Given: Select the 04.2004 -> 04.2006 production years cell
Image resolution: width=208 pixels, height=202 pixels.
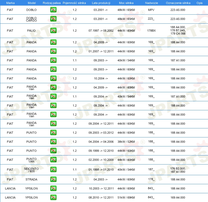Looking at the screenshot, I should pyautogui.click(x=101, y=142).
